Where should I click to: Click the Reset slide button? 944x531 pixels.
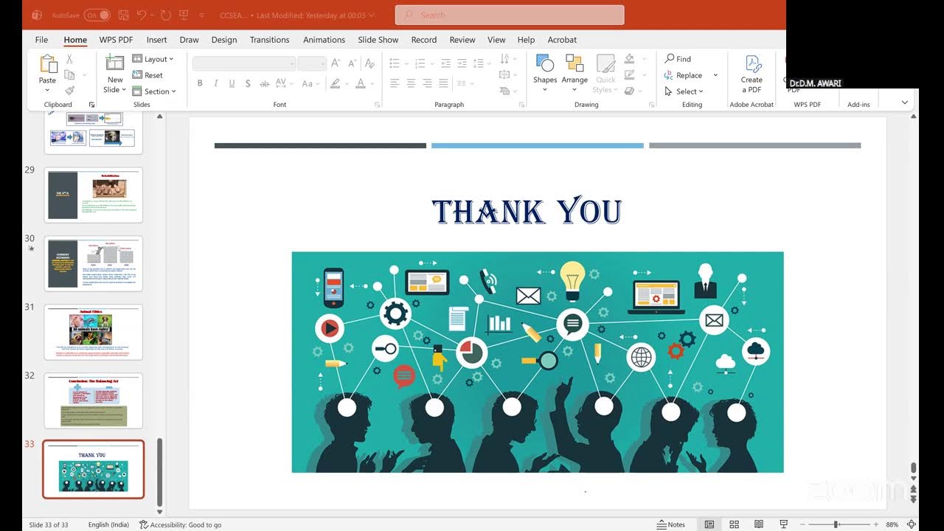pyautogui.click(x=148, y=75)
